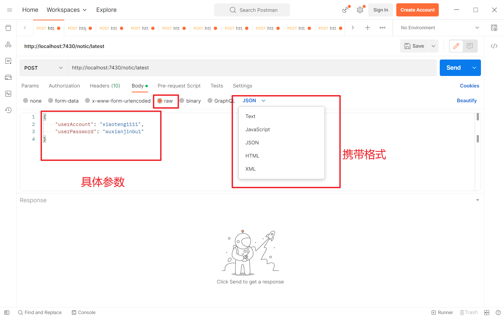Image resolution: width=504 pixels, height=317 pixels.
Task: Click the Beautify link
Action: 467,100
